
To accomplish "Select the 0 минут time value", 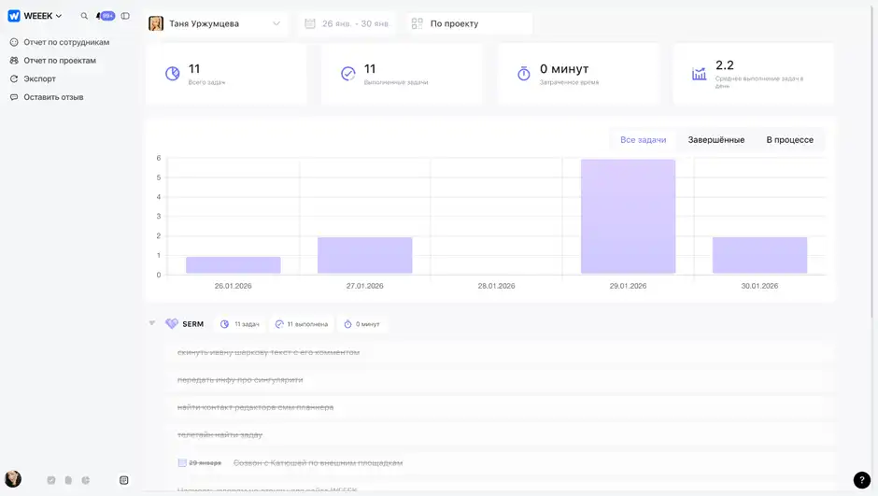I will [564, 69].
